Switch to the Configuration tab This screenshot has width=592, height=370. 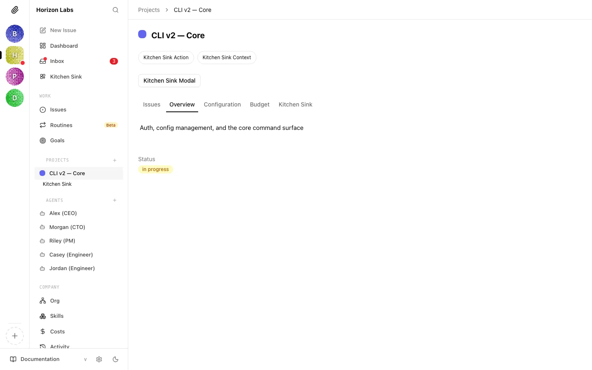click(222, 104)
